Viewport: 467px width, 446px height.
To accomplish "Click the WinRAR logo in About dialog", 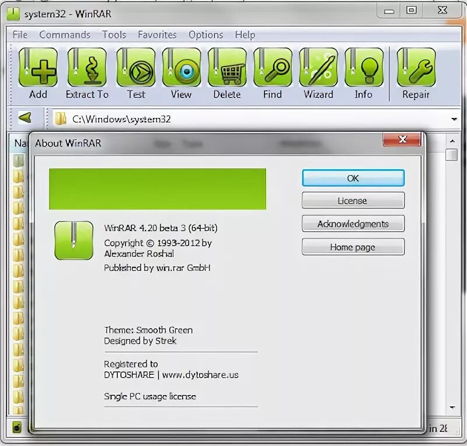I will point(74,240).
